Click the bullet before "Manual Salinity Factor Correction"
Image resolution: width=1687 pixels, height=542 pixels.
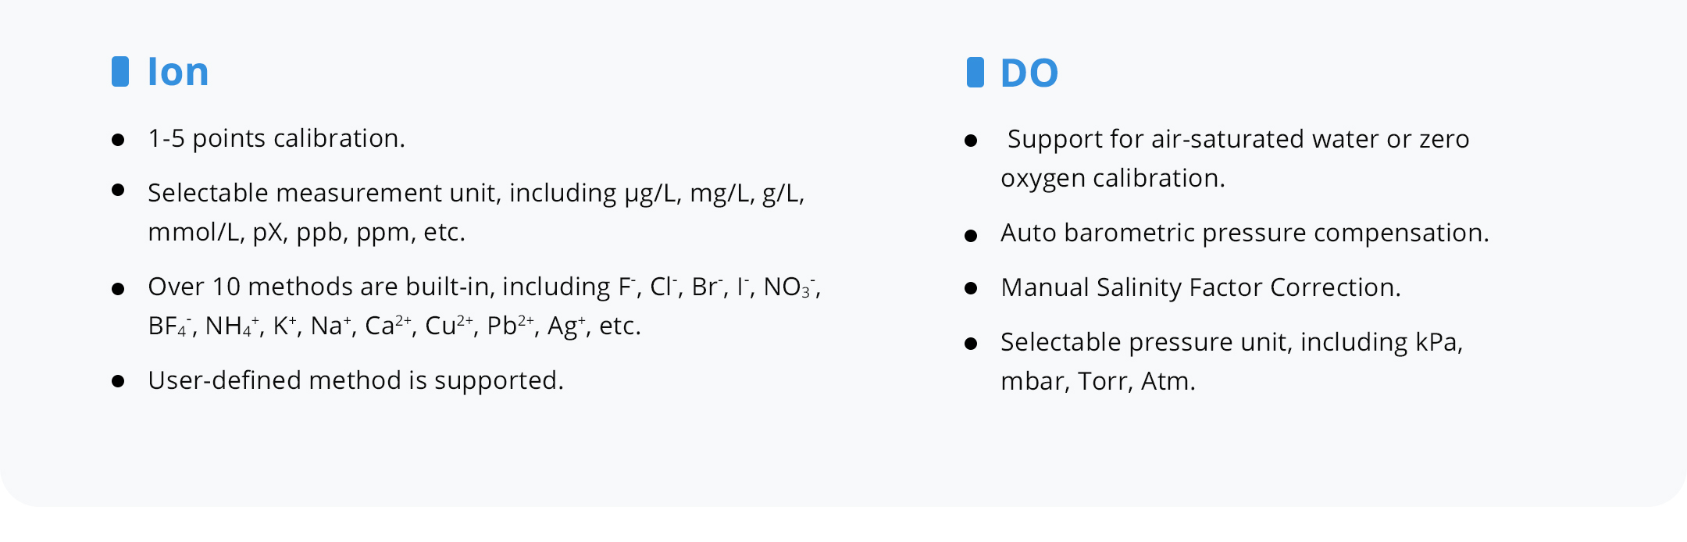971,288
